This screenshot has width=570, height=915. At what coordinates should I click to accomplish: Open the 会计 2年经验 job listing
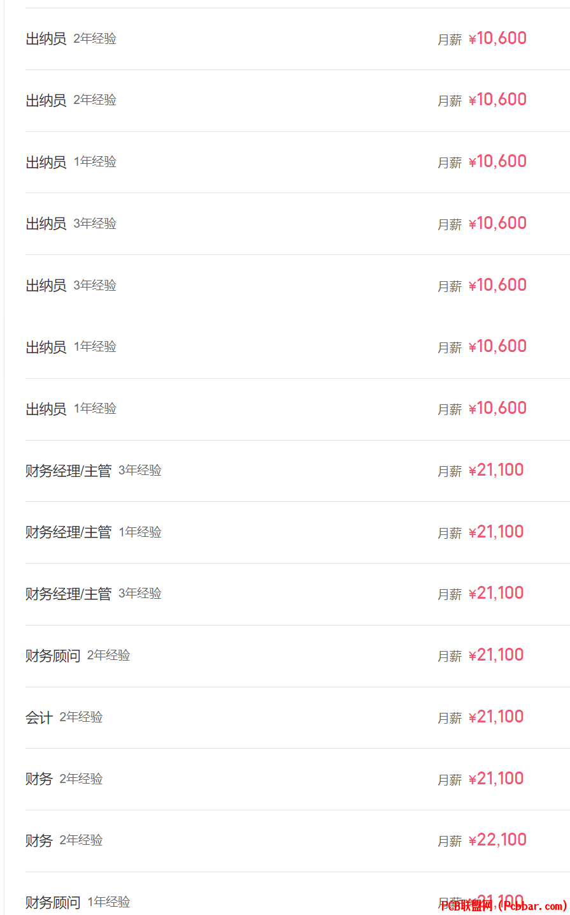coord(297,717)
